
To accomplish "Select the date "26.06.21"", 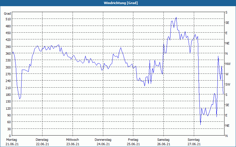I will point(164,144).
